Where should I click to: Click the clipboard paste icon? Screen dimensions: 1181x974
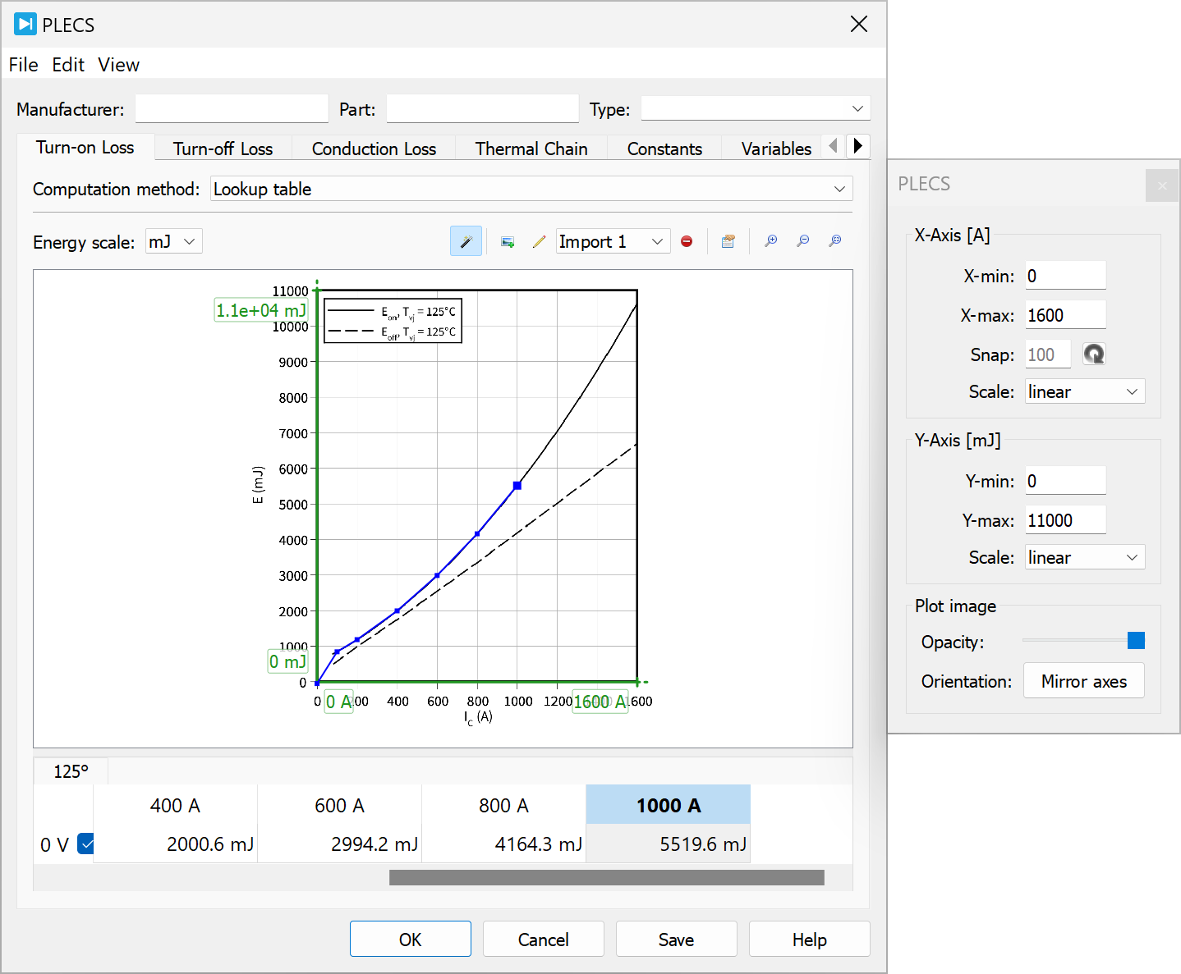(728, 241)
